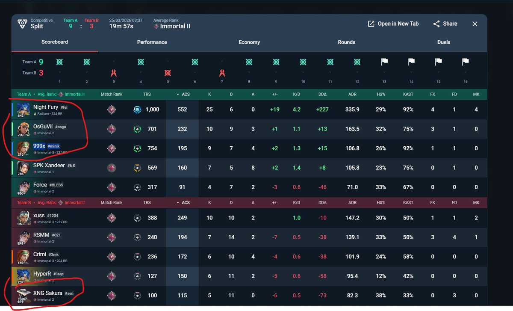The width and height of the screenshot is (513, 311).
Task: Sort Team B by ACS column
Action: [x=183, y=202]
